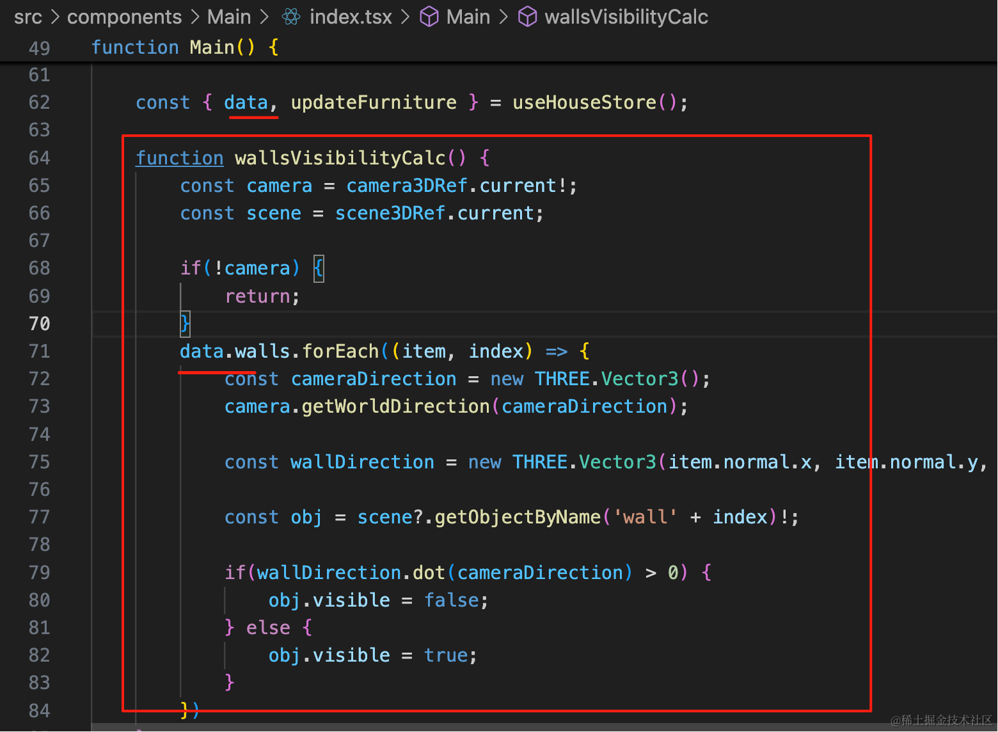Screen dimensions: 998x732
Task: Click 'wallDirection' declaration on line 75
Action: pyautogui.click(x=363, y=462)
